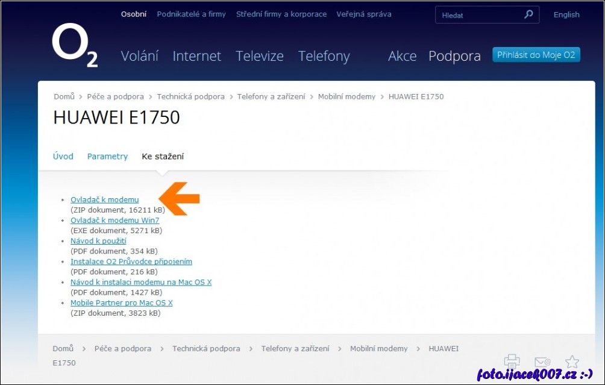This screenshot has height=385, width=605.
Task: Download Ovladač k modemu
Action: 104,199
